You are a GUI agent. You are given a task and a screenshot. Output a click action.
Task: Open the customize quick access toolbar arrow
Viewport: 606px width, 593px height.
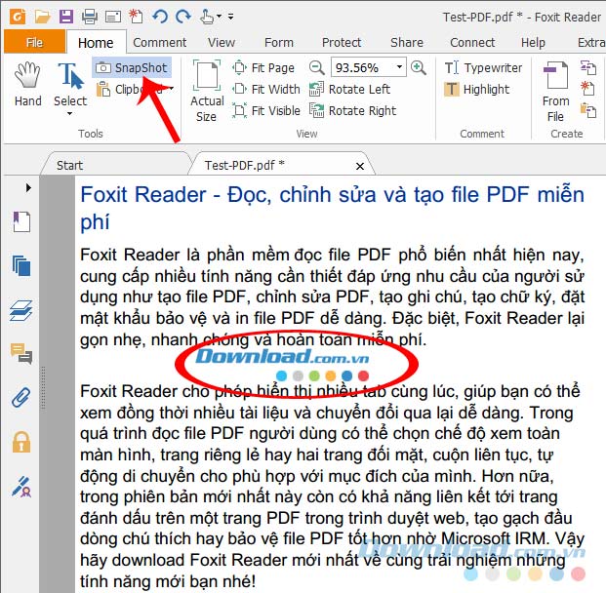tap(230, 17)
